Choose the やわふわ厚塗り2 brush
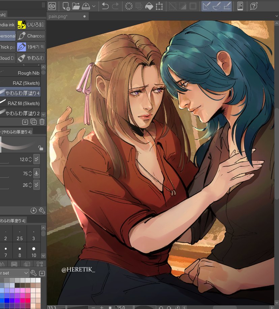Viewport: 279px width, 309px height. (20, 113)
